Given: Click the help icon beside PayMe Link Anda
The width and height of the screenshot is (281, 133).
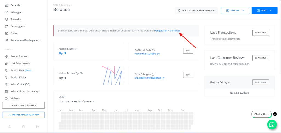Looking at the screenshot, I should tap(153, 50).
